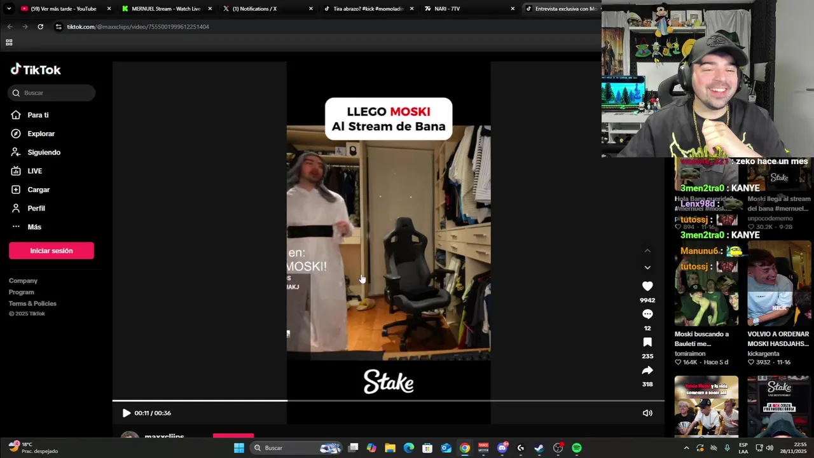
Task: Open the 'VOLVIO A ORDENAR MOSKI' video thumbnail
Action: click(779, 284)
